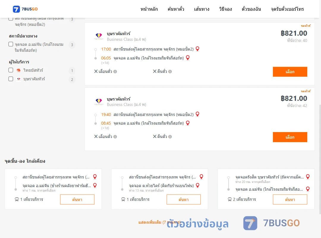
Task: Show เลื่อนตั๋ว info icon on 19:40 trip
Action: point(115,137)
